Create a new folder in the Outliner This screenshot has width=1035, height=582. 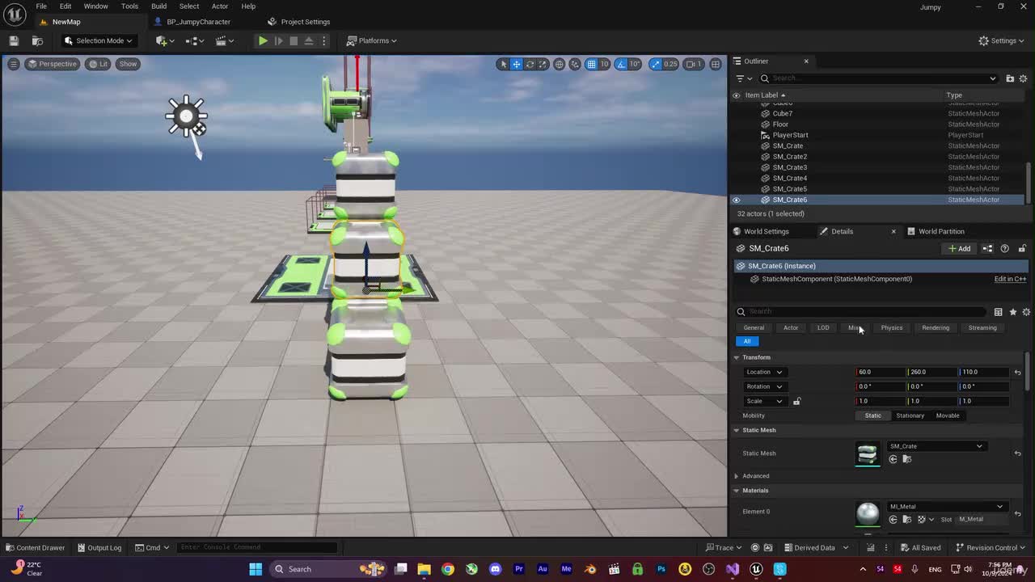click(x=1010, y=78)
